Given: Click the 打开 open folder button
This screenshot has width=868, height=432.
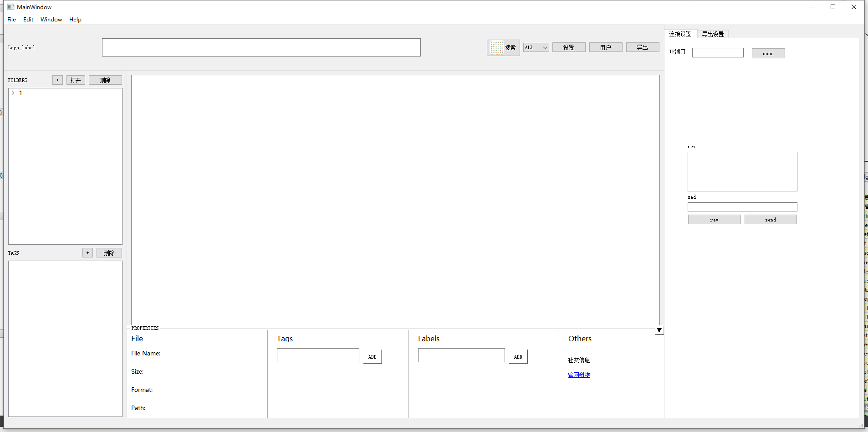Looking at the screenshot, I should point(76,80).
